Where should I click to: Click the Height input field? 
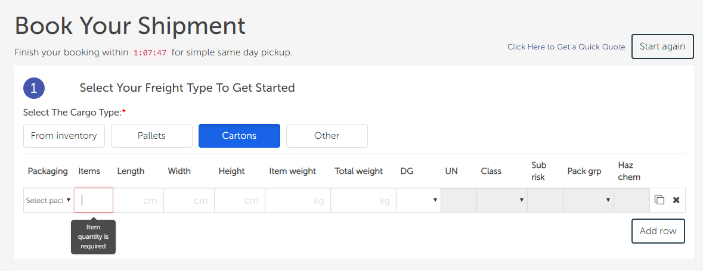(x=240, y=201)
